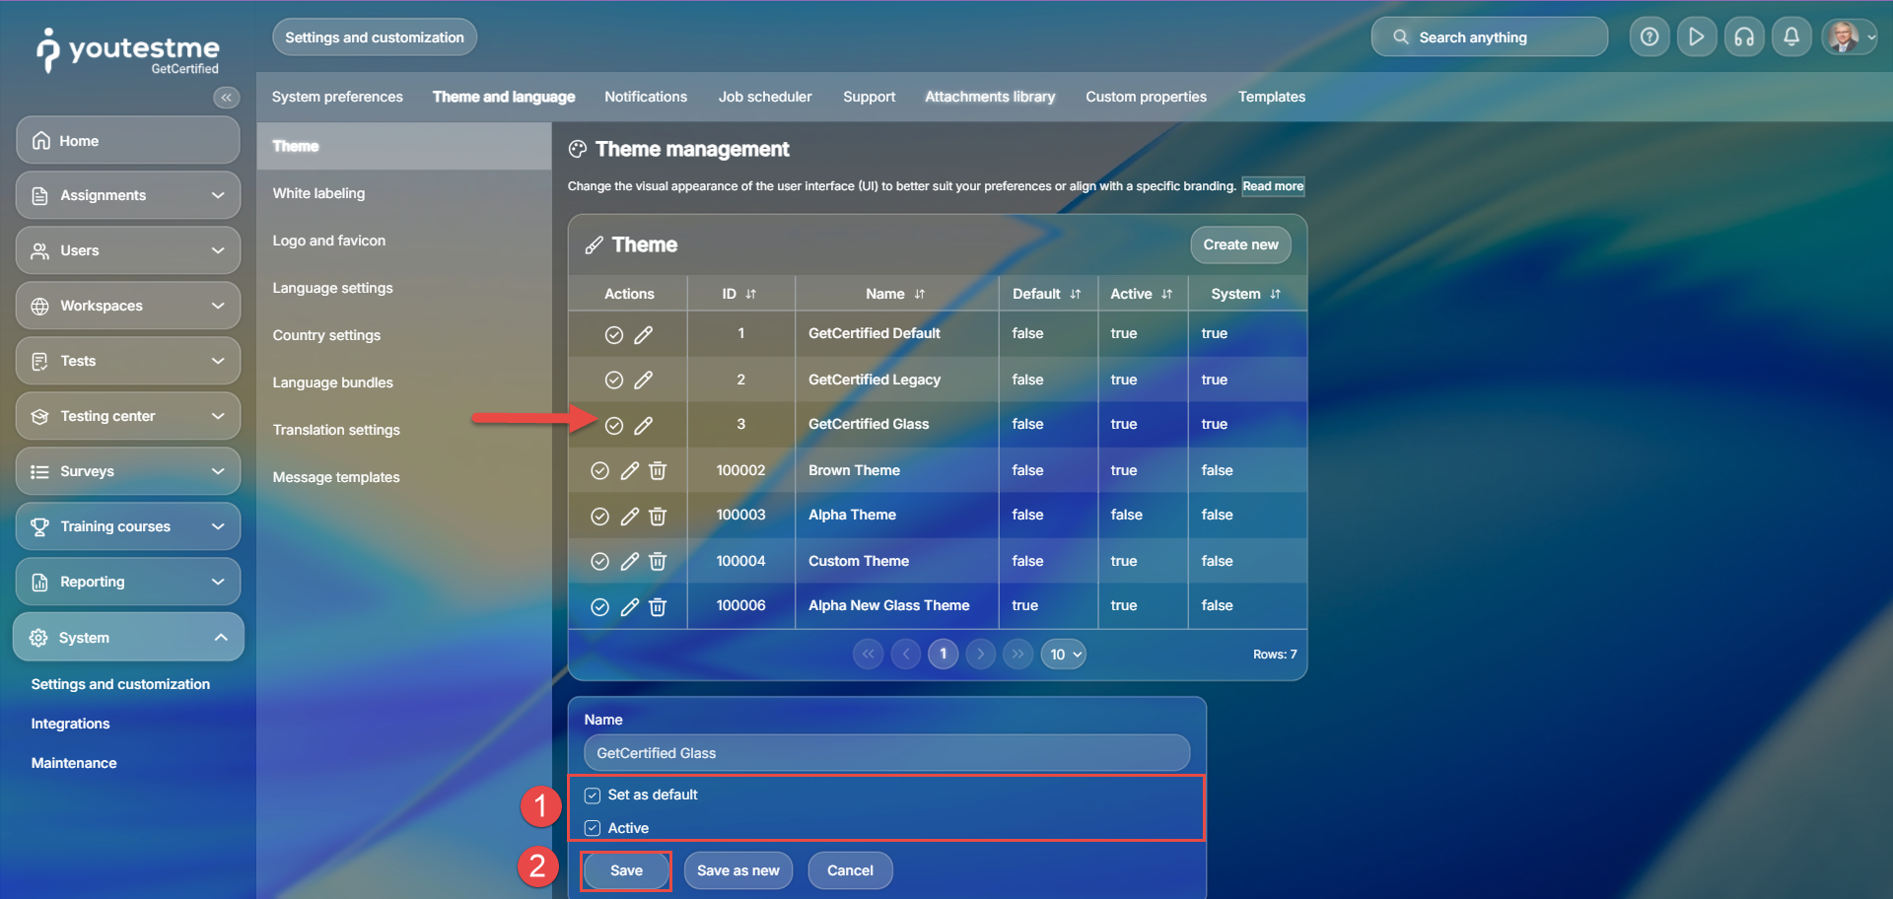Open the video tutorial play icon
The width and height of the screenshot is (1893, 899).
coord(1696,37)
